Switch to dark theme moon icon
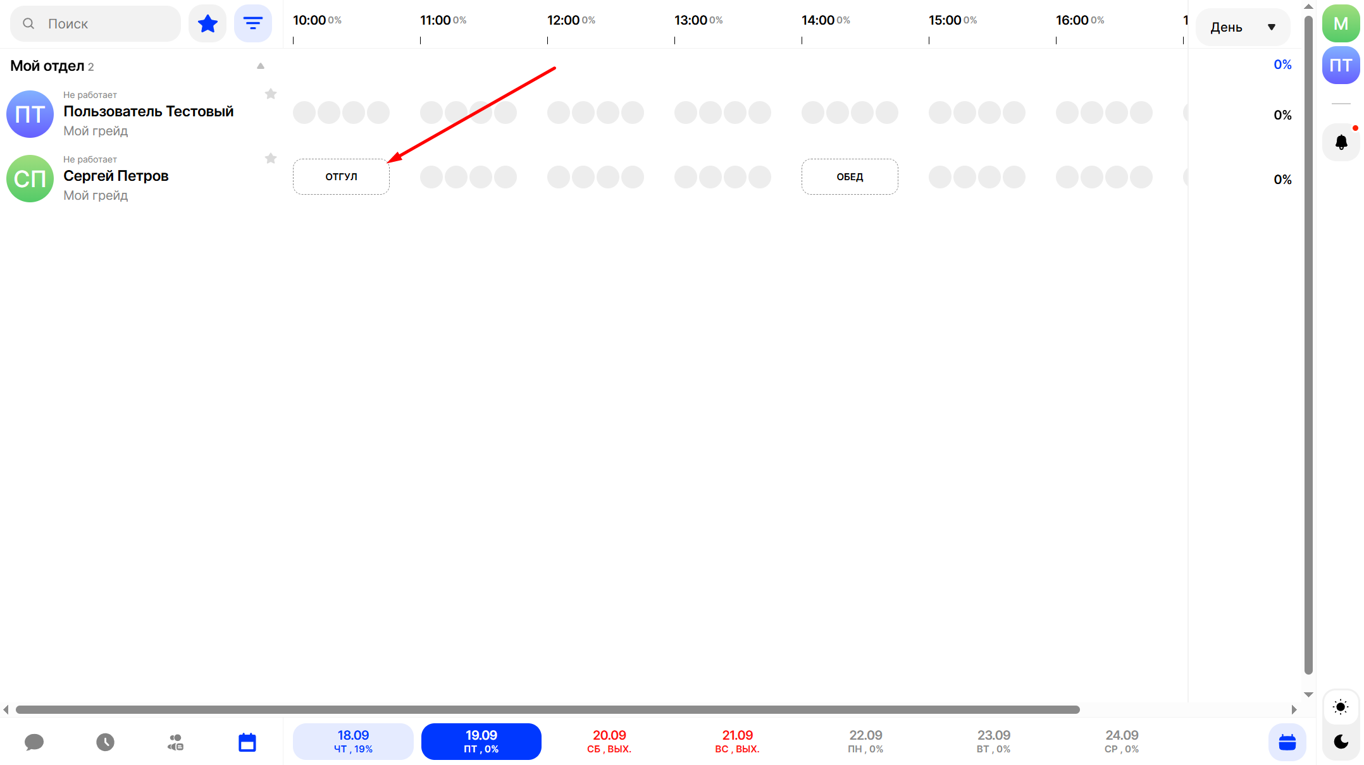 click(1341, 741)
